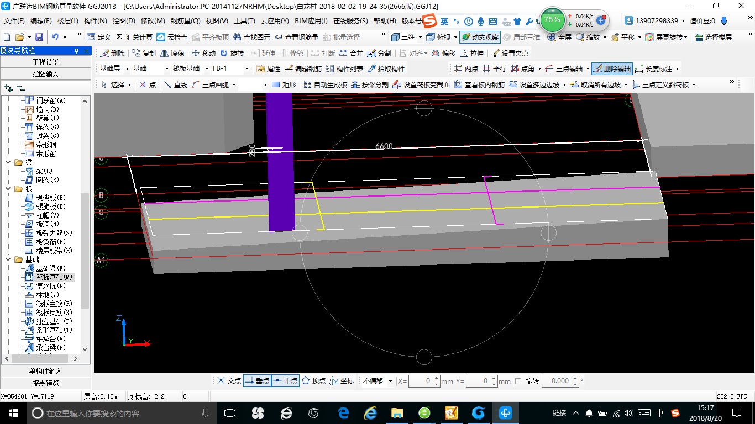The image size is (755, 424).
Task: Open the BIM应用(I) menu
Action: pyautogui.click(x=311, y=21)
